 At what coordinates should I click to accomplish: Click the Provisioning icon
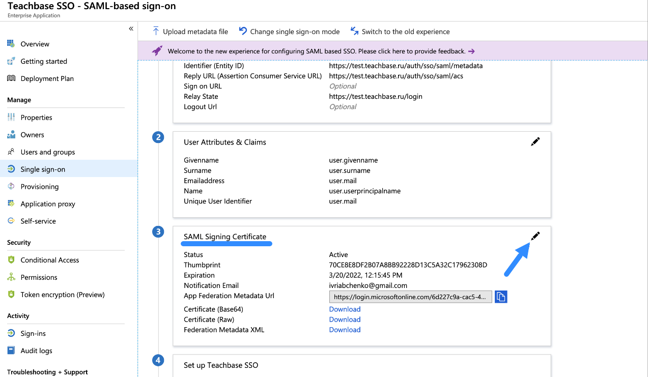(x=11, y=186)
